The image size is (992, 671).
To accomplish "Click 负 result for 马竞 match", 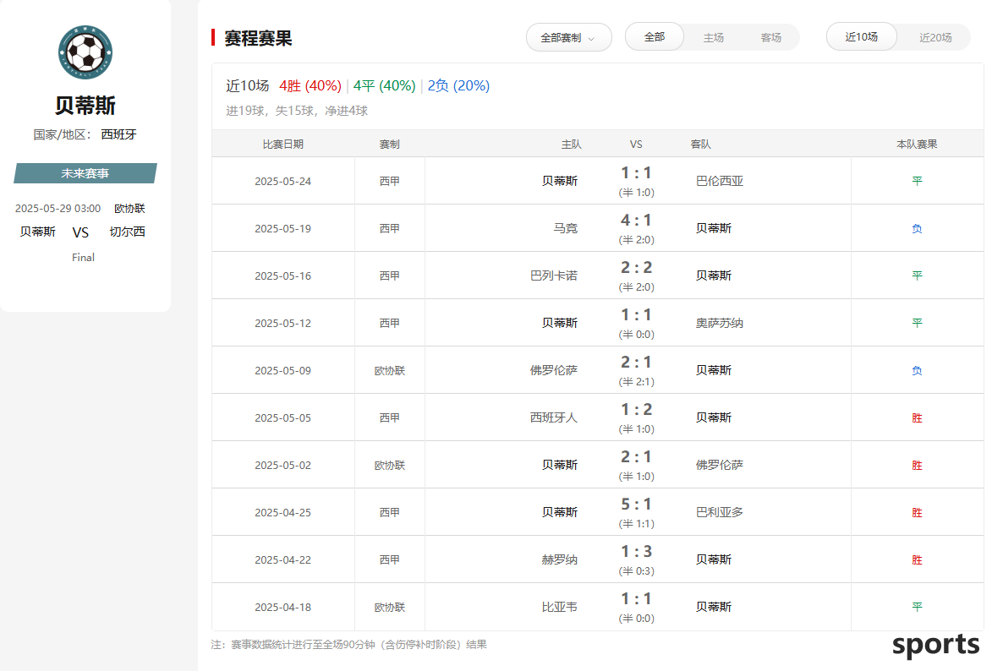I will 917,228.
